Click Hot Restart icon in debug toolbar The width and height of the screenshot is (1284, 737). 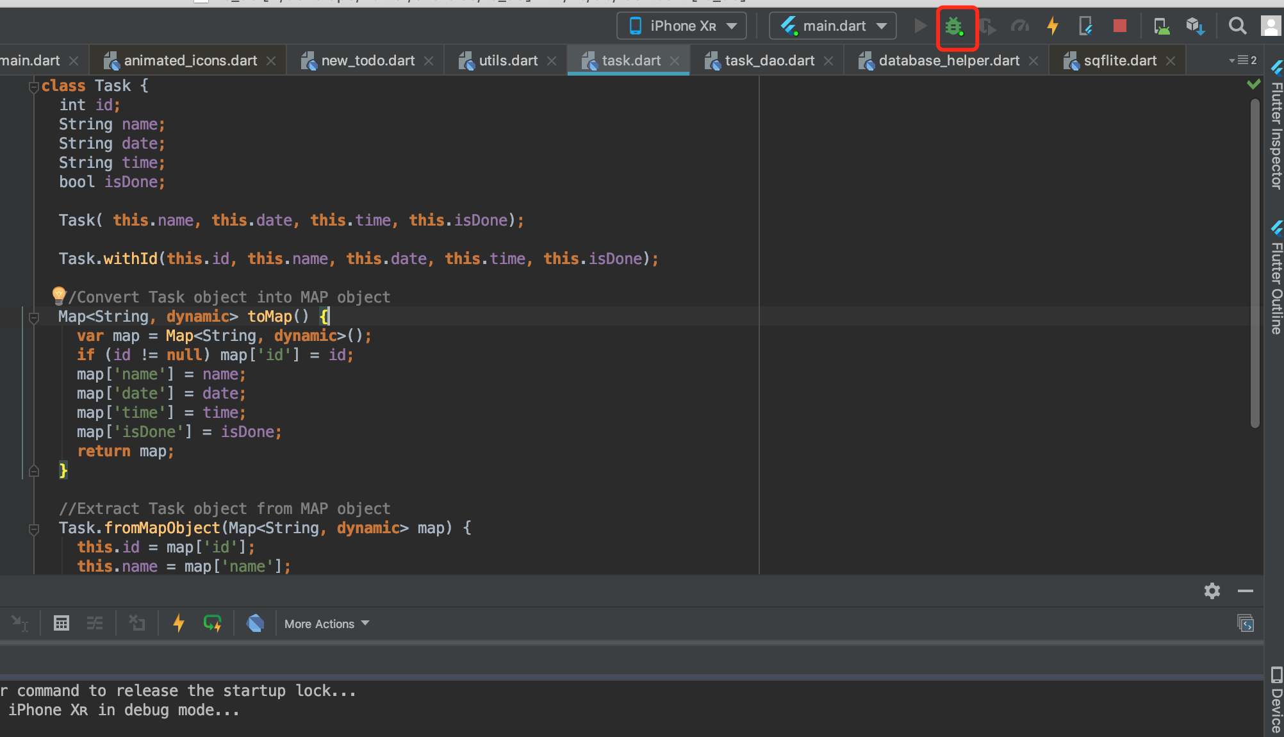tap(212, 623)
